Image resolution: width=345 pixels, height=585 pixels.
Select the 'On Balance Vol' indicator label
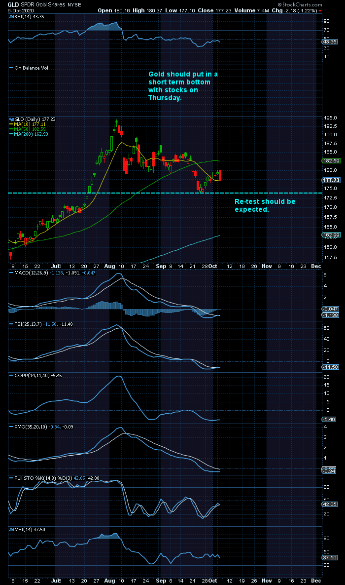pos(29,68)
